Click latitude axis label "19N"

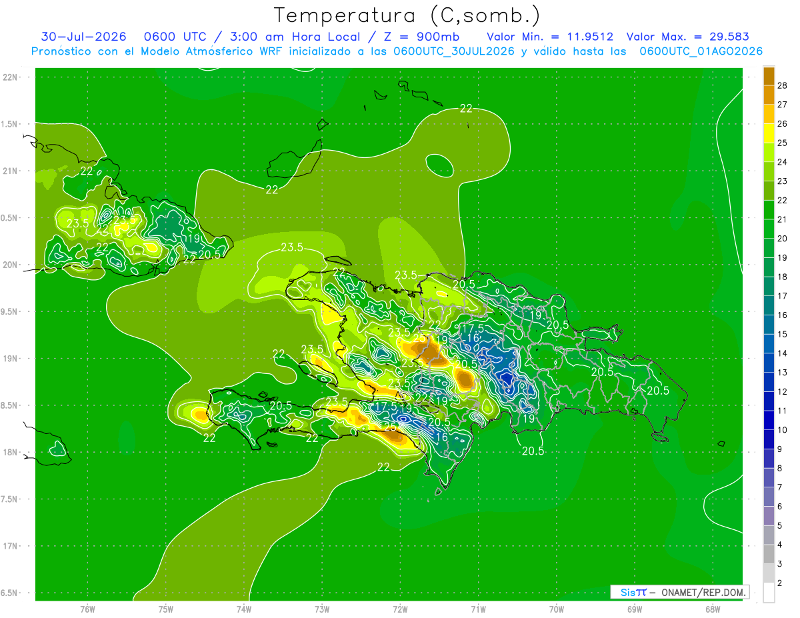[11, 359]
